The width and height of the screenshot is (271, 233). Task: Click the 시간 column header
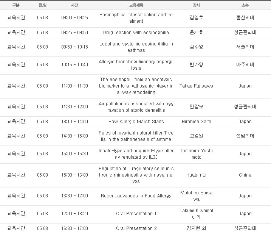[74, 5]
